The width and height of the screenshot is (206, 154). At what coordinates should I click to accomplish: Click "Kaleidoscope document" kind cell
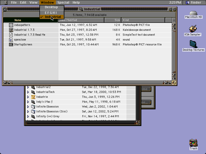coord(137,30)
